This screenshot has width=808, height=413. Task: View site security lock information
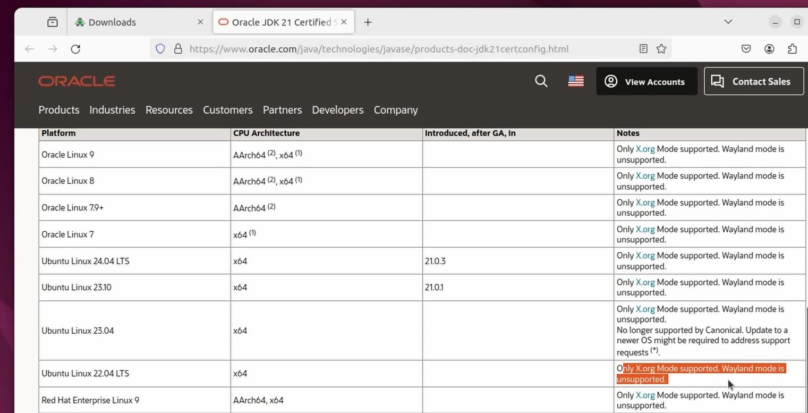point(178,49)
